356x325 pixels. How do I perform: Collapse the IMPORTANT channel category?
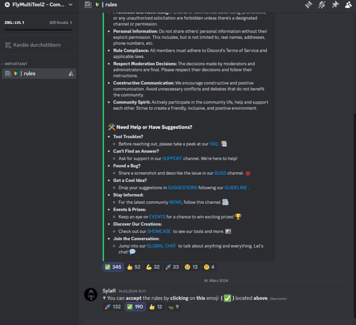click(16, 64)
